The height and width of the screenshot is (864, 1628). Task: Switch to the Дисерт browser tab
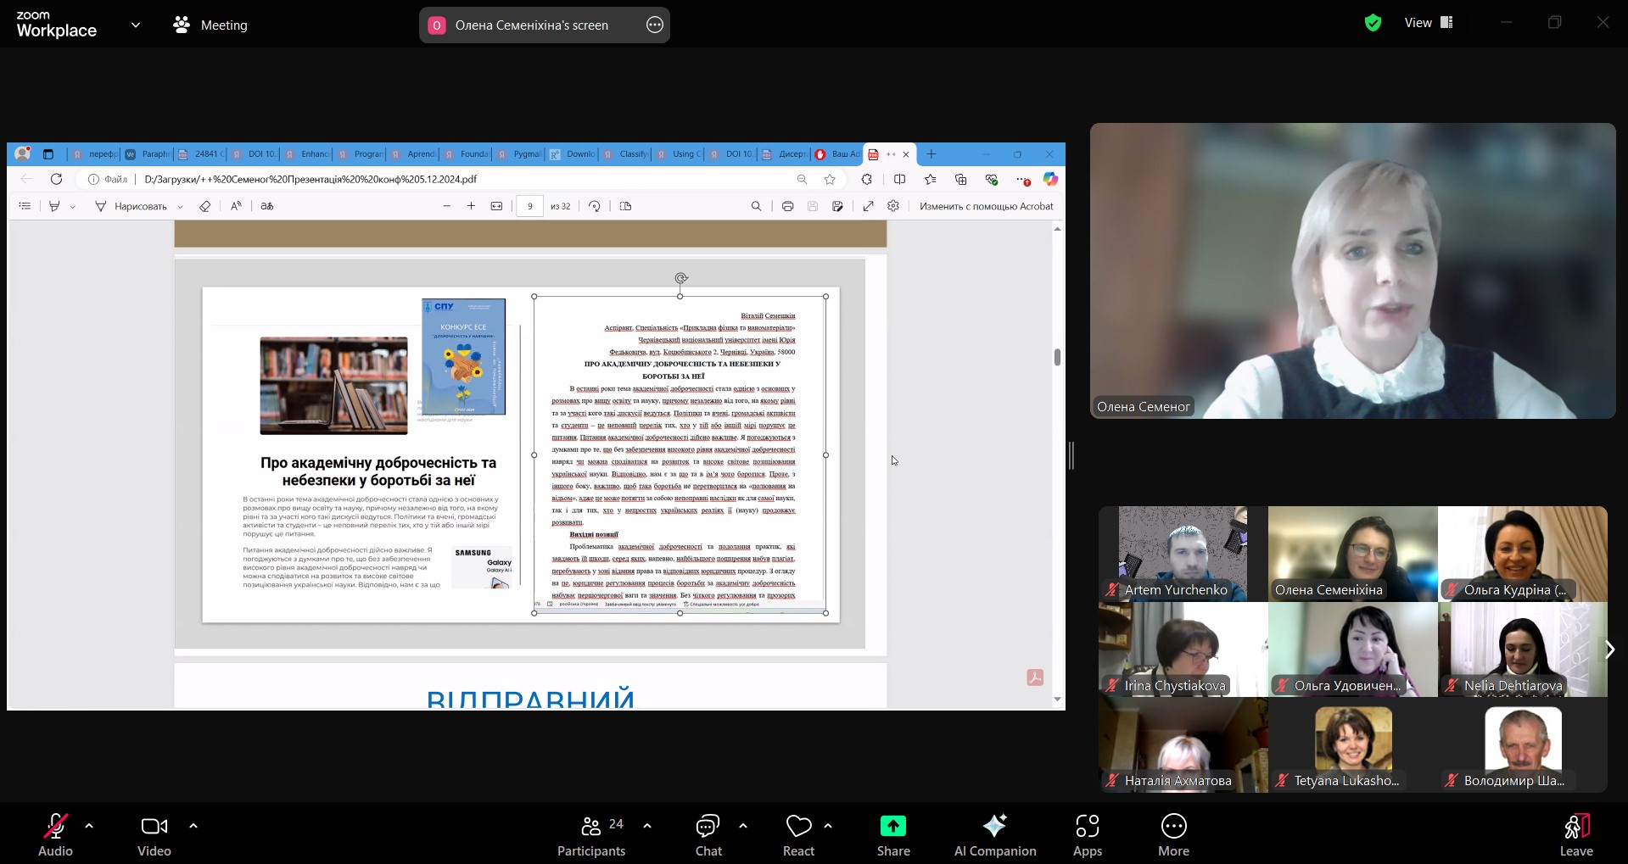coord(784,154)
